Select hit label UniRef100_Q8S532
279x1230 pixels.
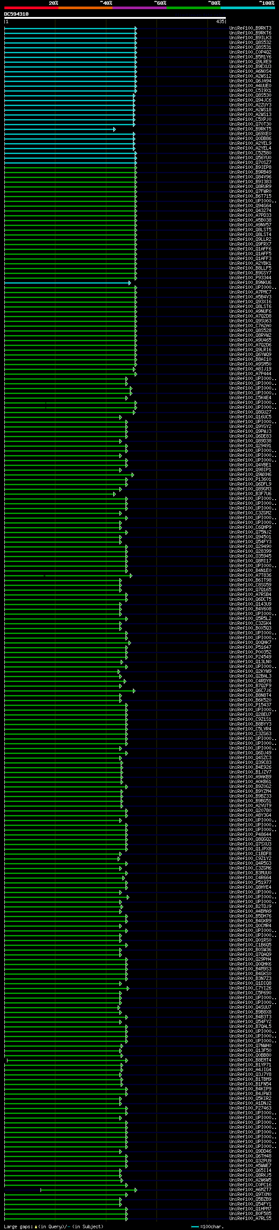pyautogui.click(x=250, y=42)
